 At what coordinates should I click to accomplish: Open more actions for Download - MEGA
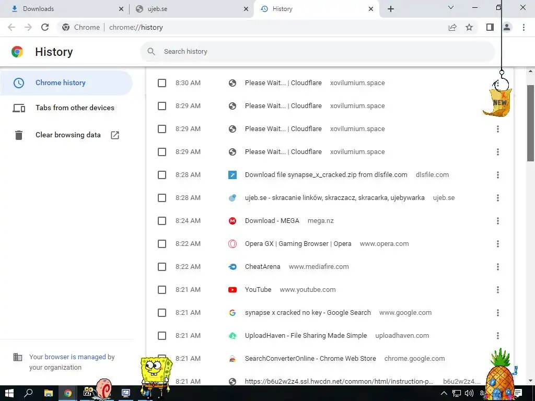click(498, 221)
